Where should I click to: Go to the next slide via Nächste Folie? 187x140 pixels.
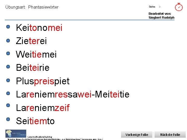pos(170,135)
